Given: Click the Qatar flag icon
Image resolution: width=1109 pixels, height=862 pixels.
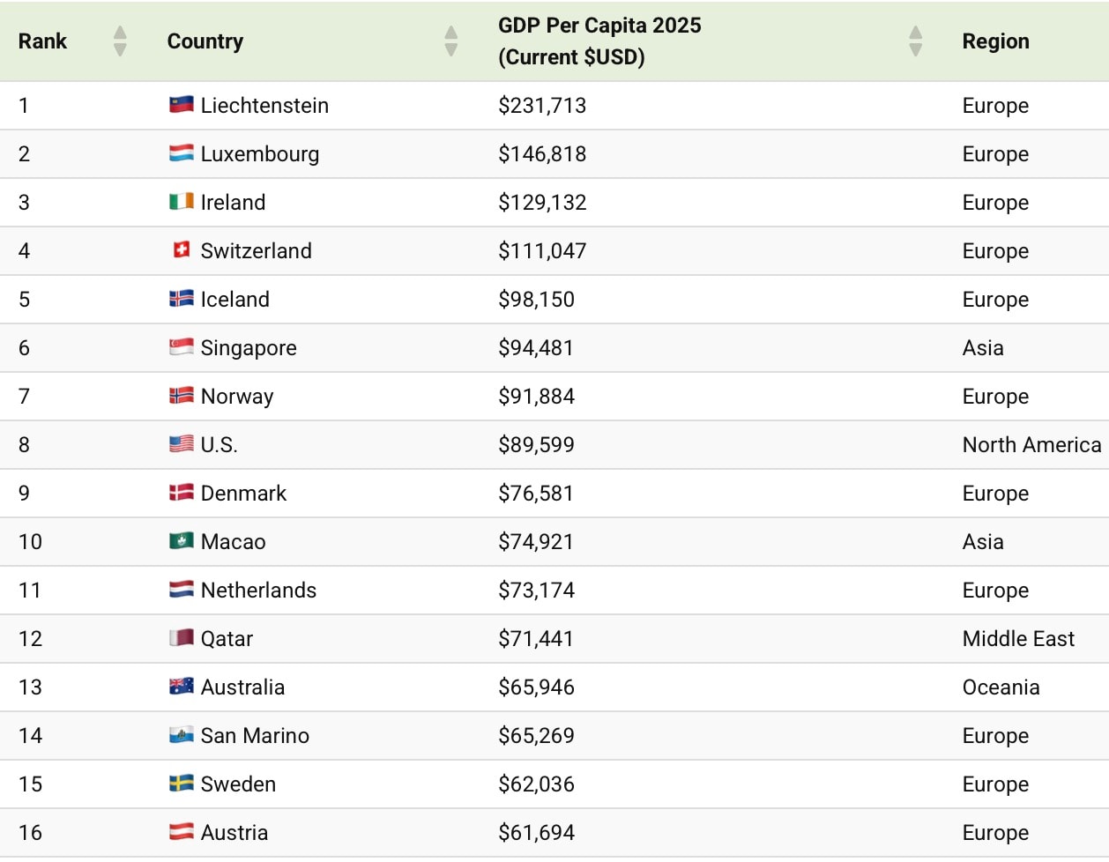Looking at the screenshot, I should pyautogui.click(x=181, y=638).
